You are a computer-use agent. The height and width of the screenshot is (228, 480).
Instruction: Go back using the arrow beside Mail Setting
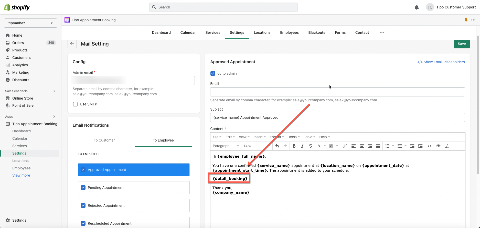[72, 44]
